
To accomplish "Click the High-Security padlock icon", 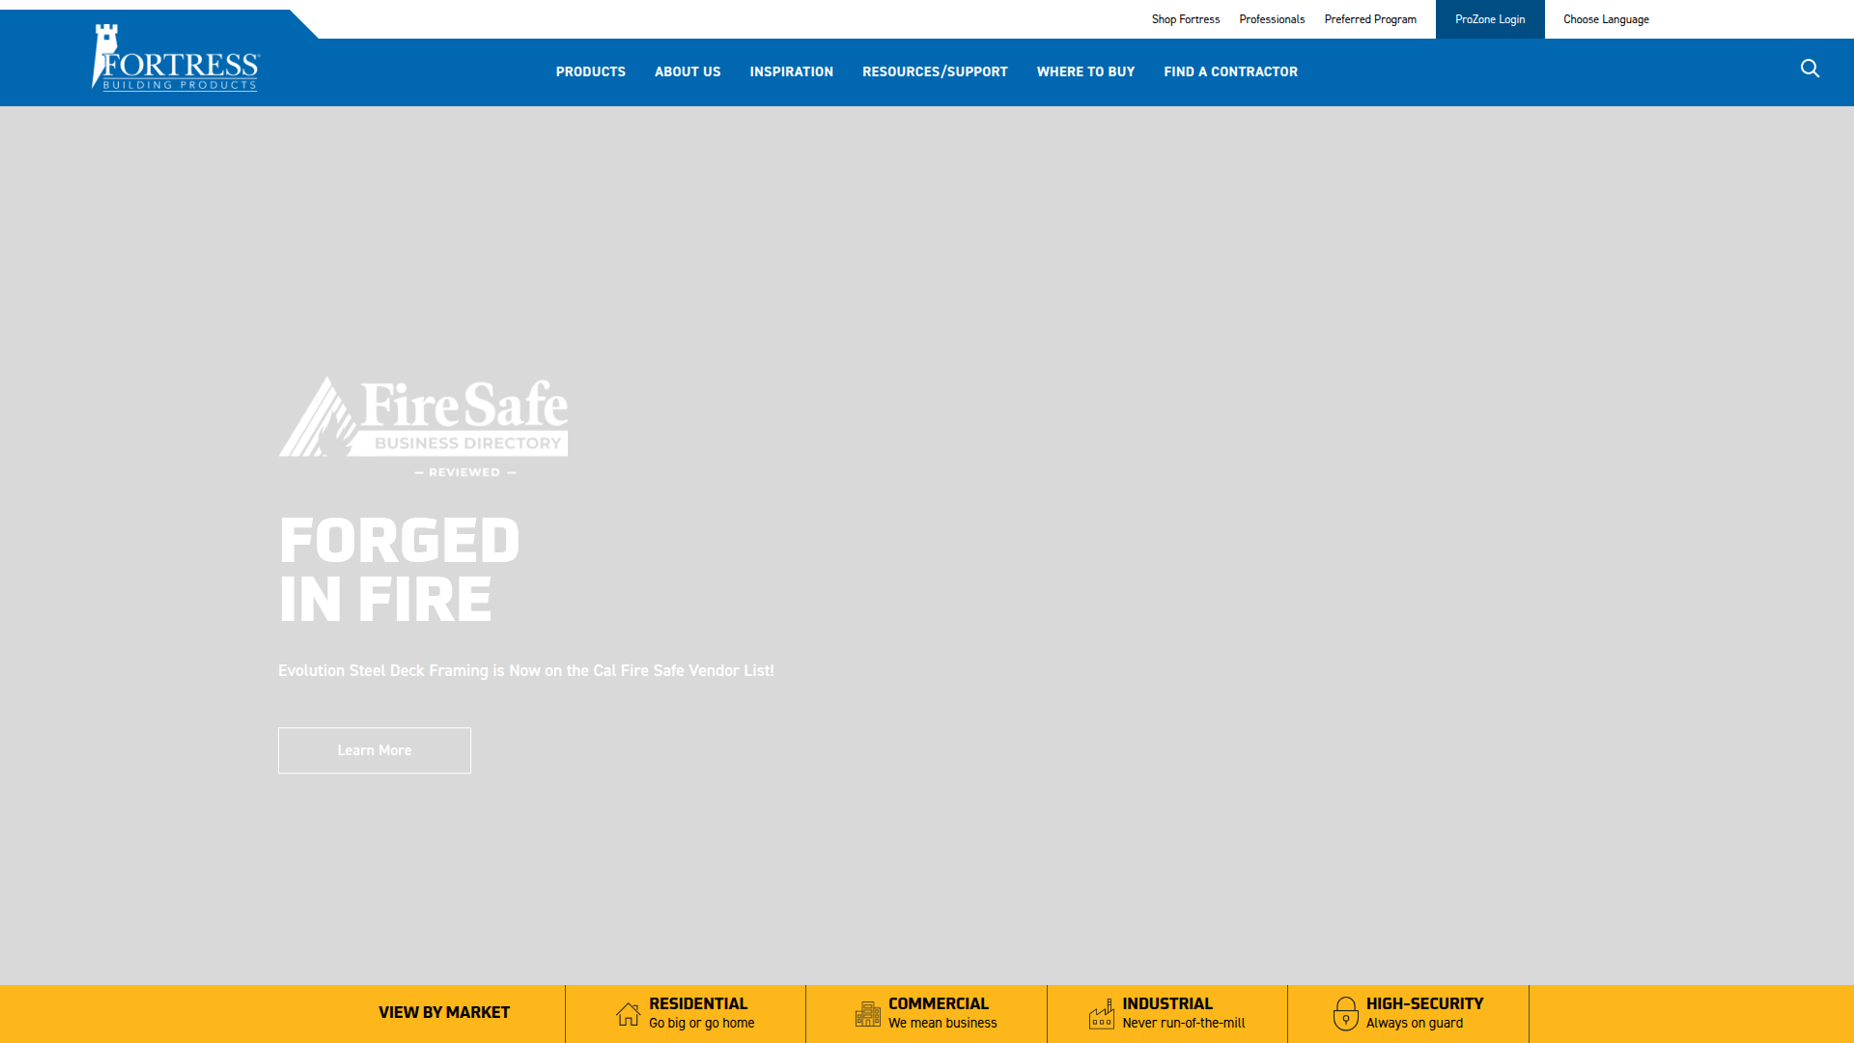I will point(1346,1014).
